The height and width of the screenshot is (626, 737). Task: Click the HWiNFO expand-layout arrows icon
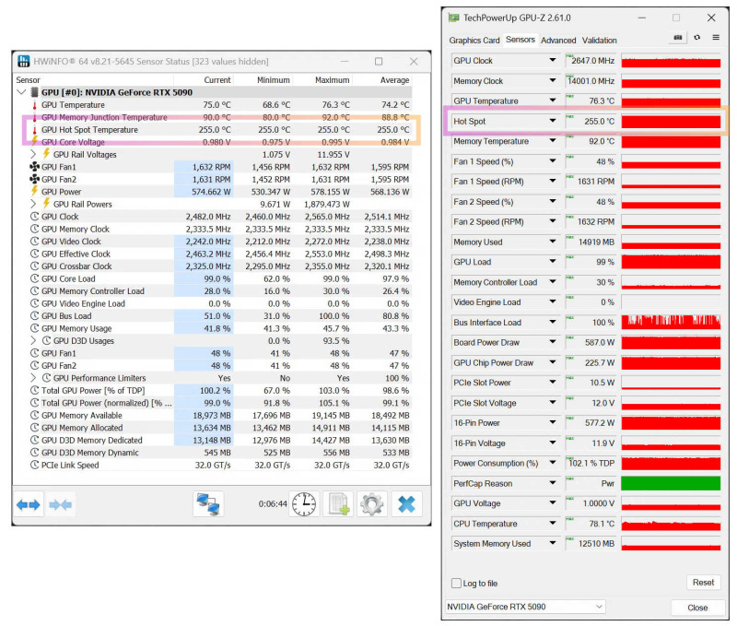click(x=29, y=504)
